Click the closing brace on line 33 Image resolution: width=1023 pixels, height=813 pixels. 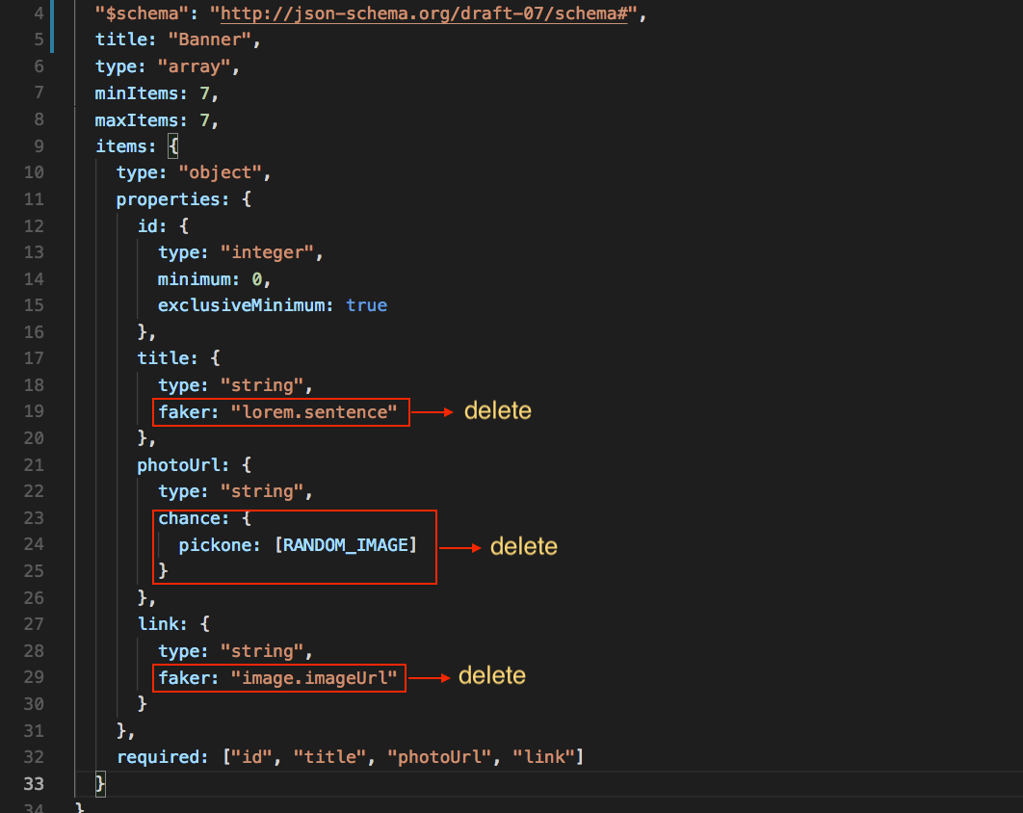(x=99, y=784)
